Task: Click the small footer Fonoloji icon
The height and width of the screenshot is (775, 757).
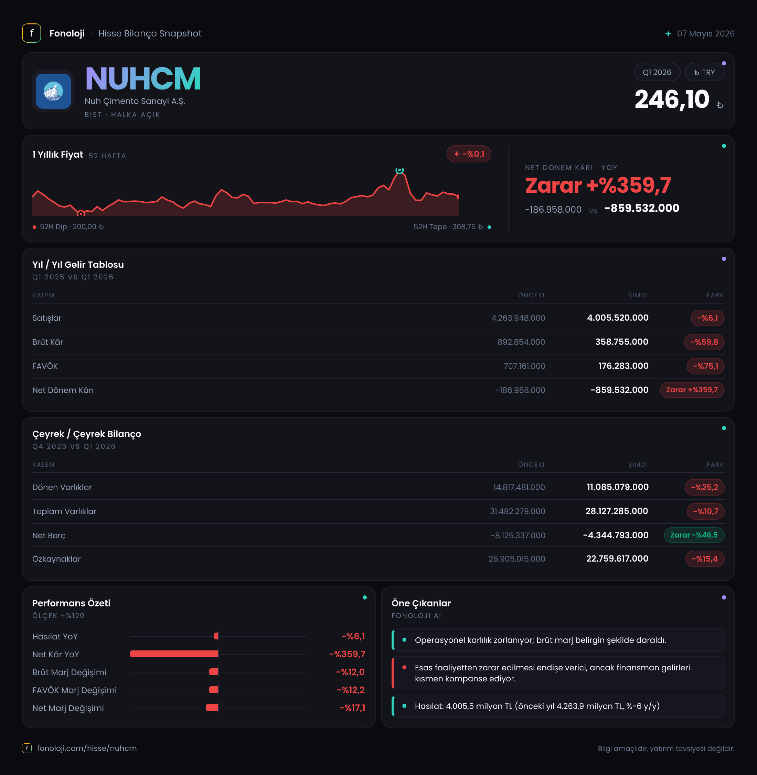Action: 26,748
